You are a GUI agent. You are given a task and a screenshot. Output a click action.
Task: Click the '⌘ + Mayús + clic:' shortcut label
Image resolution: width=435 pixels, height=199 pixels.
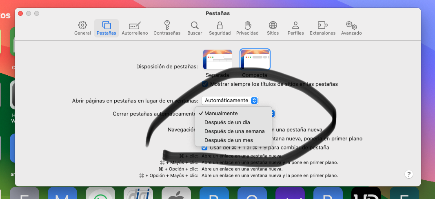179,162
